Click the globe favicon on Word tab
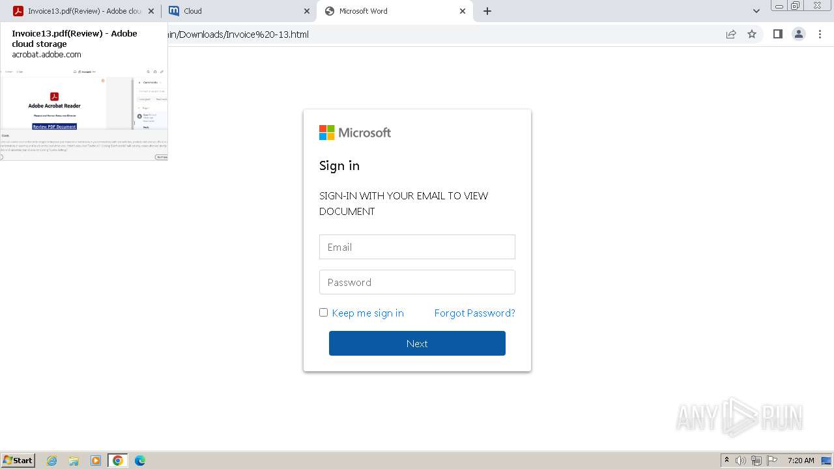The width and height of the screenshot is (834, 469). (330, 11)
